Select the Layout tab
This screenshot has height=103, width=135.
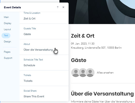point(7,29)
